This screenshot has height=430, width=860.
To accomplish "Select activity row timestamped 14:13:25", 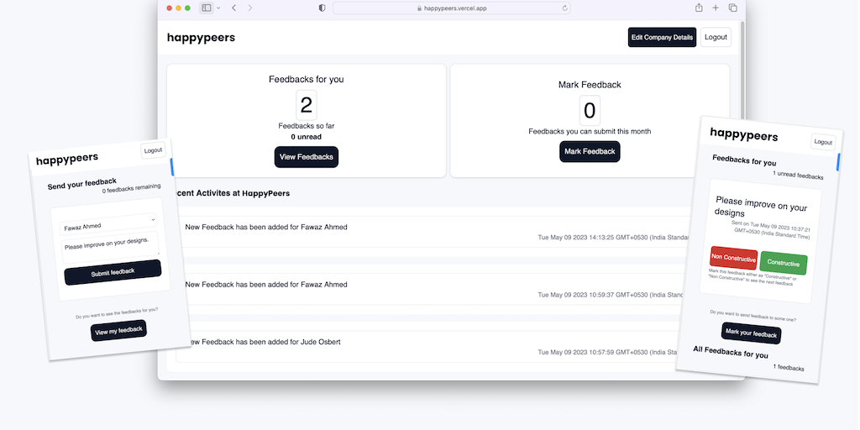I will [433, 232].
